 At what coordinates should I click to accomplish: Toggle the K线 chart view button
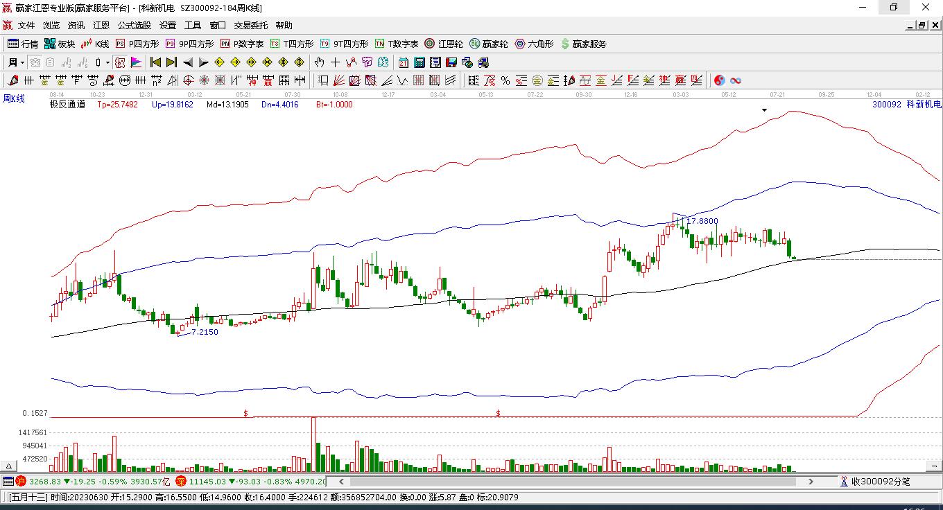click(95, 44)
